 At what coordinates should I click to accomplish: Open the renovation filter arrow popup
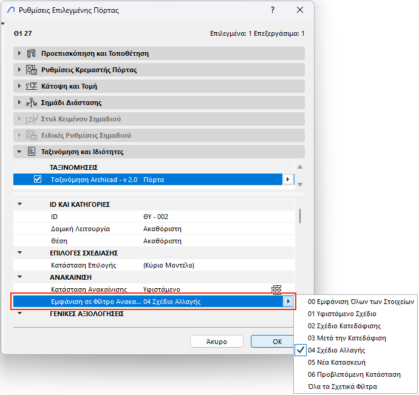(288, 302)
